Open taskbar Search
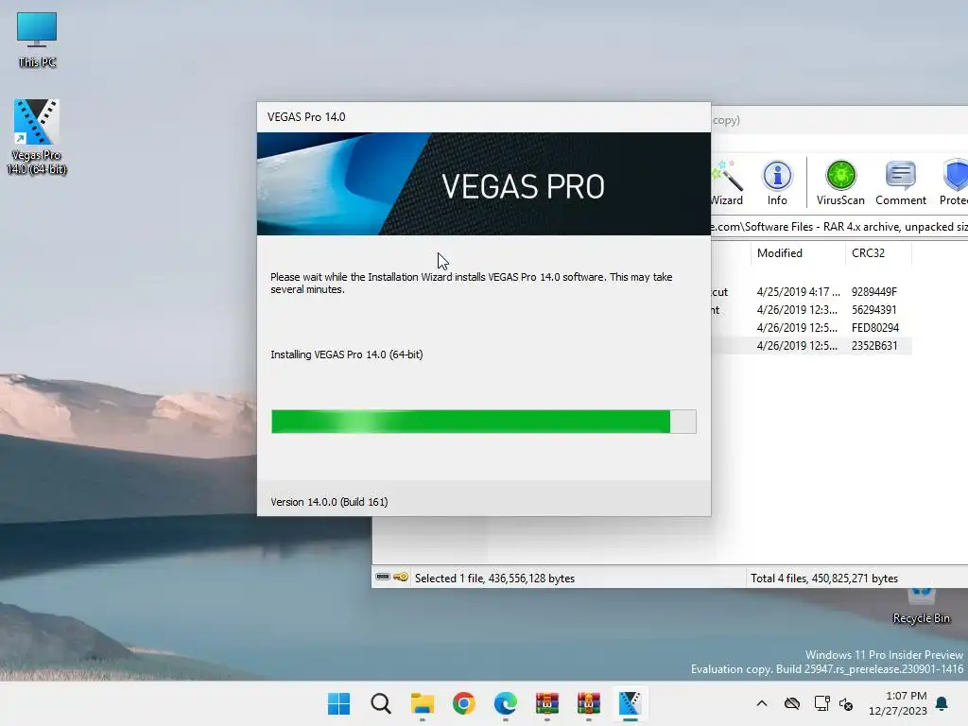Screen dimensions: 968x726 [381, 703]
